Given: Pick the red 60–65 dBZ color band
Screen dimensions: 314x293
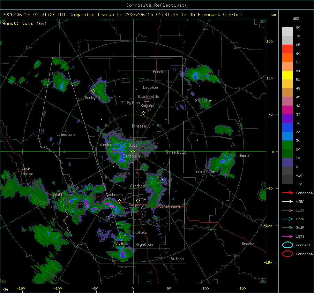Looking at the screenshot, I should [x=287, y=49].
